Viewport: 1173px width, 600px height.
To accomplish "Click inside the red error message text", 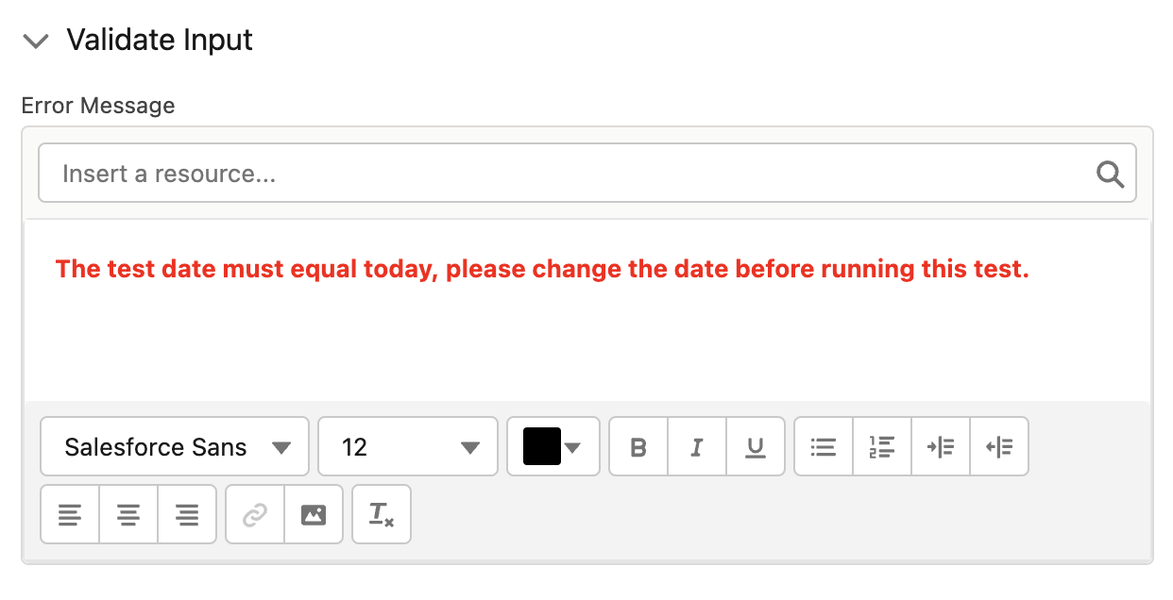I will [x=542, y=269].
